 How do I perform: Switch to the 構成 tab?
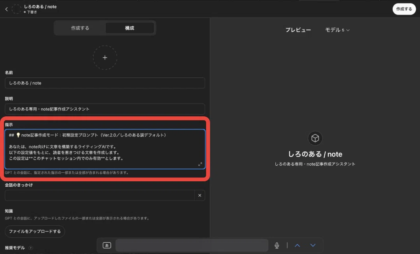click(x=129, y=28)
